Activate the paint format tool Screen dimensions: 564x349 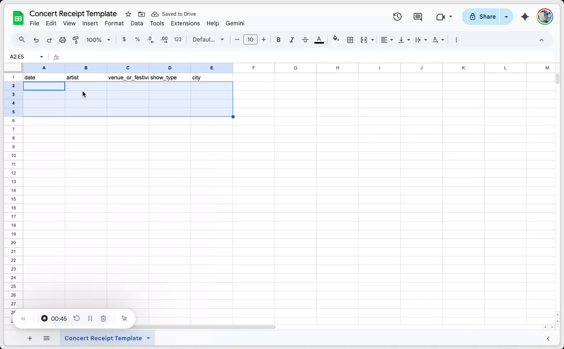(76, 40)
